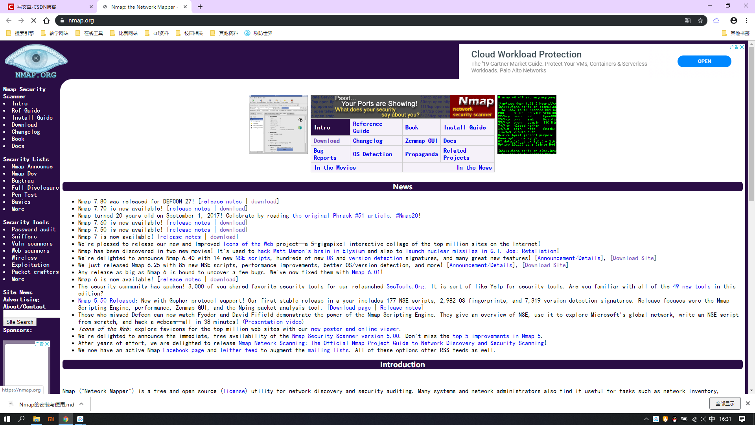755x425 pixels.
Task: Switch to the 写文章-CSDN博客 tab
Action: [47, 7]
